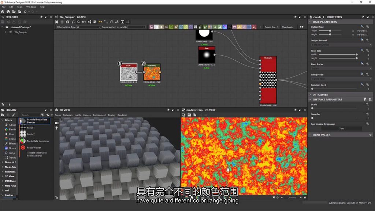Open the Edit menu
The image size is (375, 211).
coord(11,7)
